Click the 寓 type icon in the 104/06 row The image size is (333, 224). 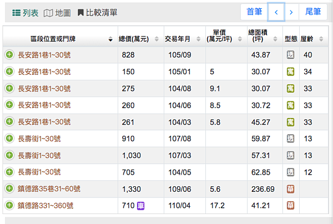point(290,105)
